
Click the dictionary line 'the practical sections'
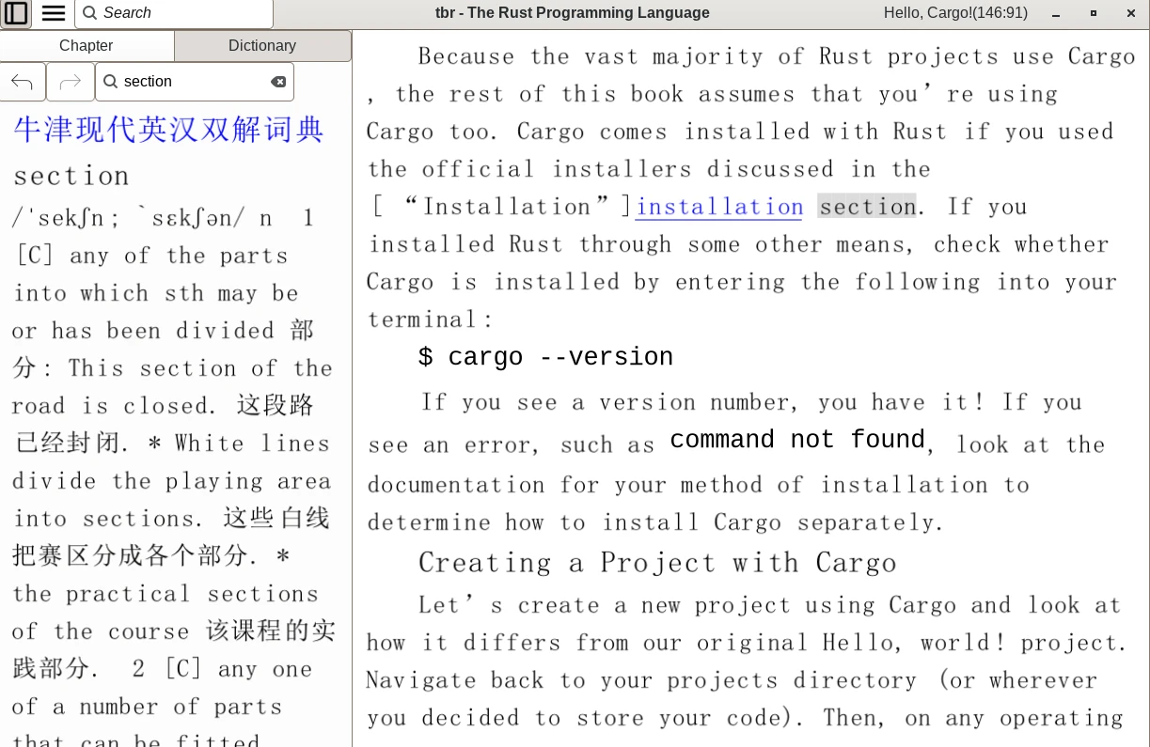[x=165, y=594]
